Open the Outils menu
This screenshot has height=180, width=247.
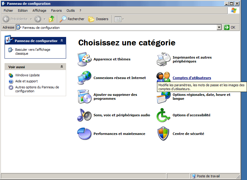pyautogui.click(x=70, y=11)
